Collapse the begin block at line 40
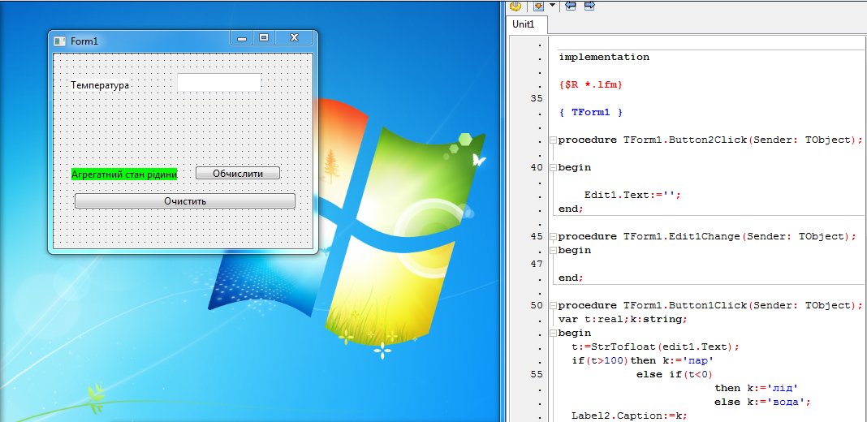 553,168
